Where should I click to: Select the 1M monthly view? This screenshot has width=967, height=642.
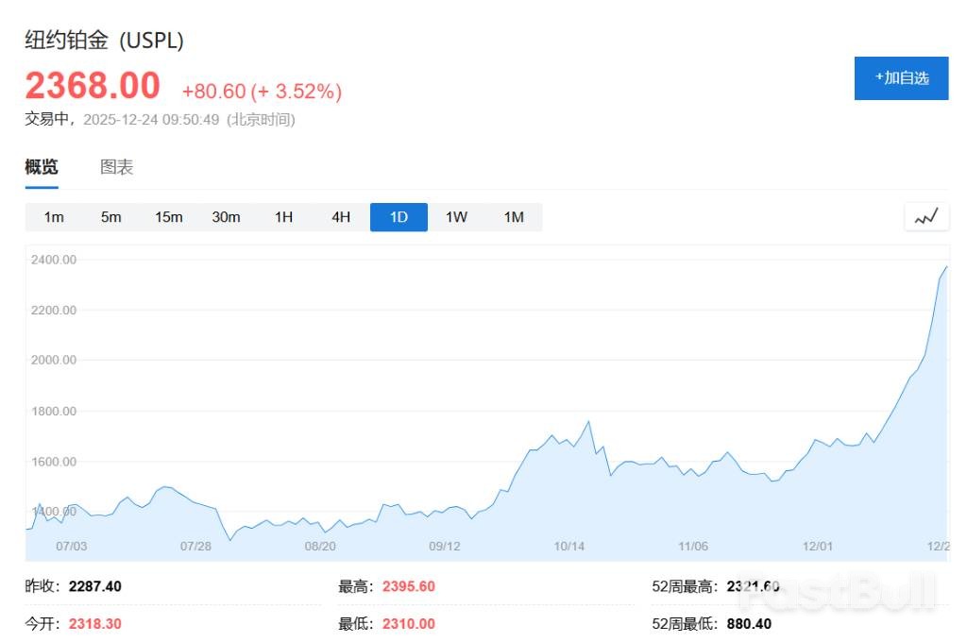point(514,216)
